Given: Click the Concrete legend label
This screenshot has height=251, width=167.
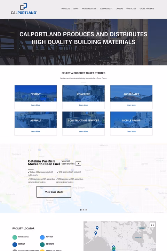Looking at the screenshot, I should pyautogui.click(x=50, y=244).
